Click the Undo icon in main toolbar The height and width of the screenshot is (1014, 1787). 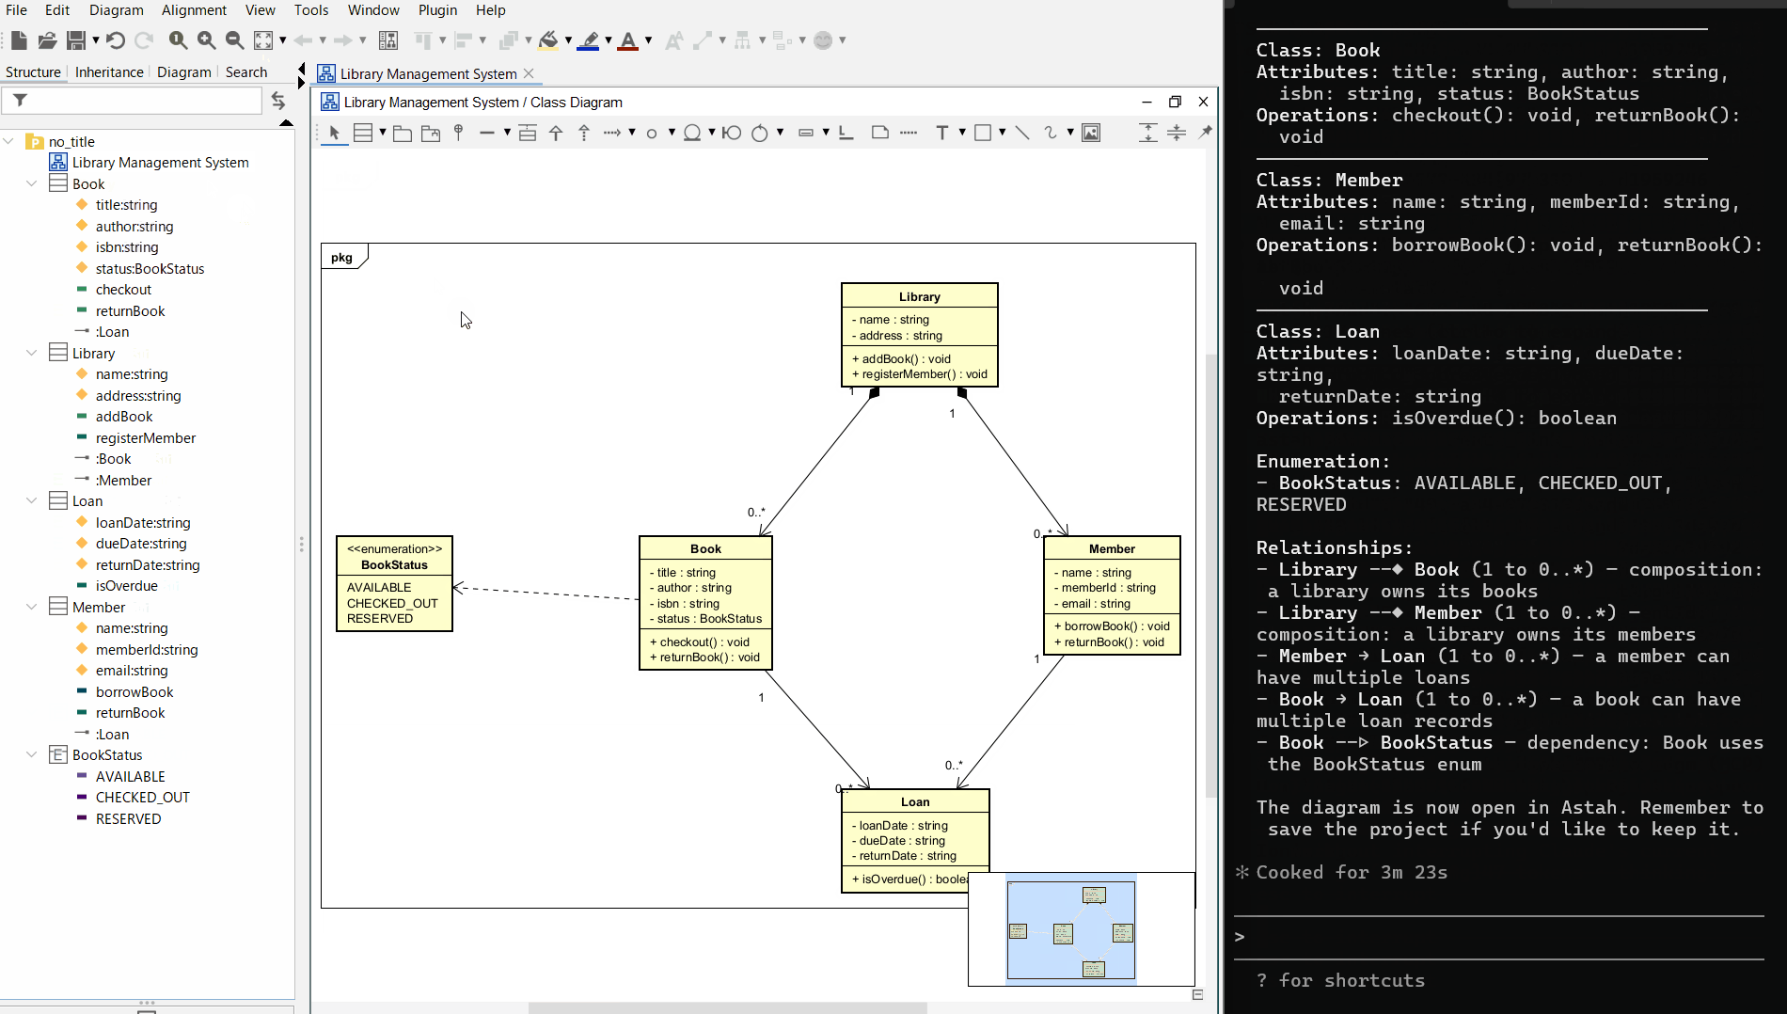point(115,40)
